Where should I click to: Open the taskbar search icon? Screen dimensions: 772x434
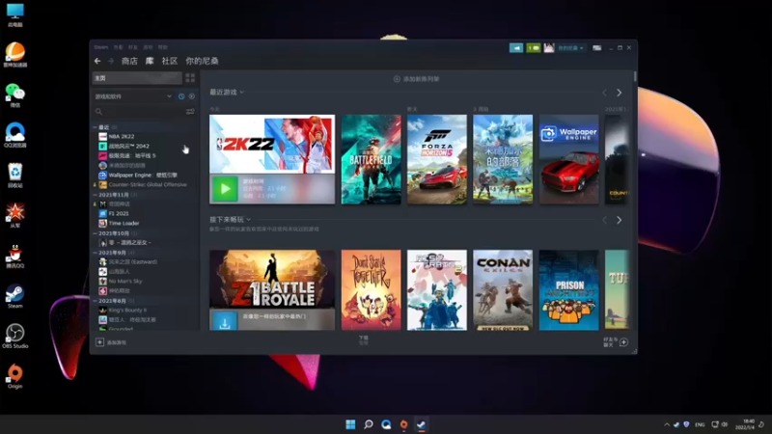pos(369,424)
